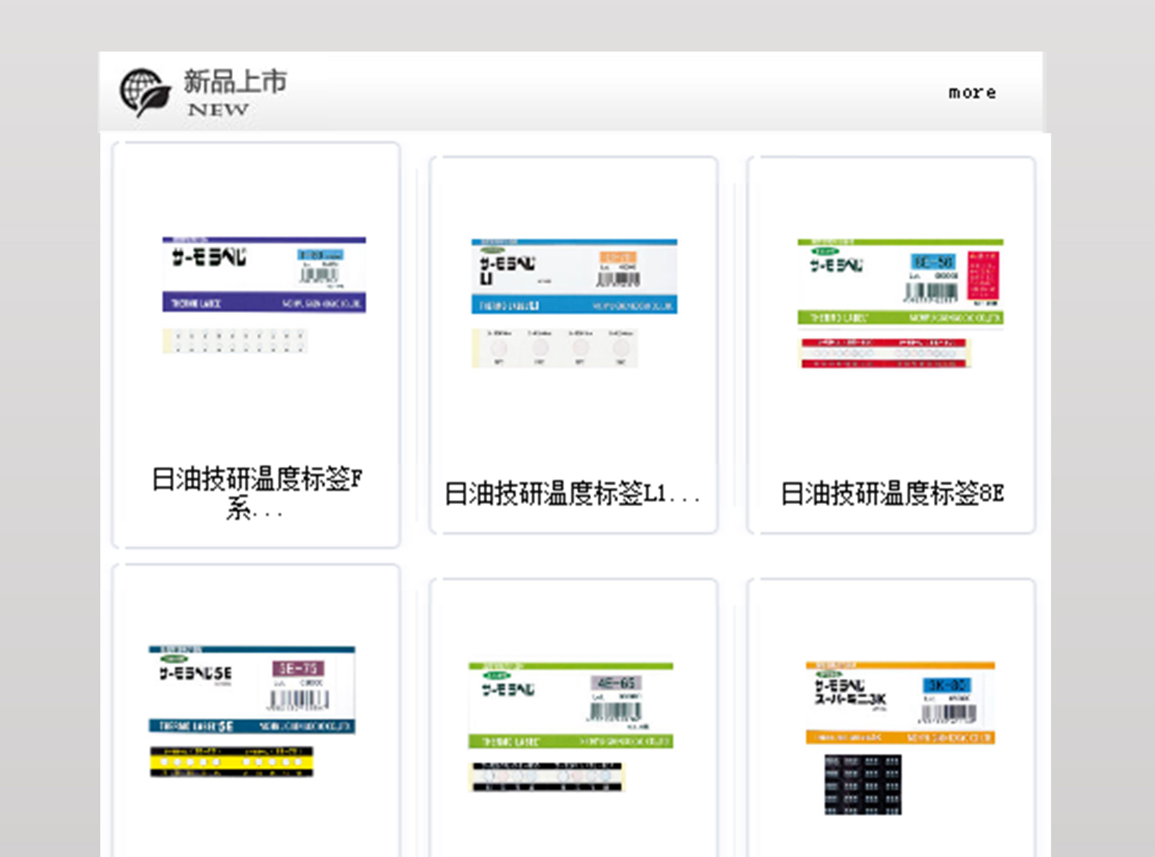The width and height of the screenshot is (1155, 857).
Task: Click the red tag on the 8E-50 package
Action: click(982, 276)
